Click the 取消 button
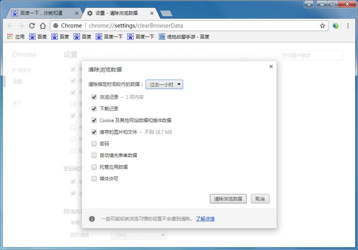358x250 pixels. (260, 198)
